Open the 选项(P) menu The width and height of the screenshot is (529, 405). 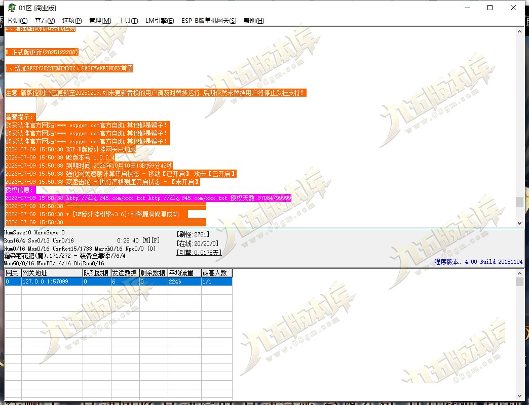72,21
